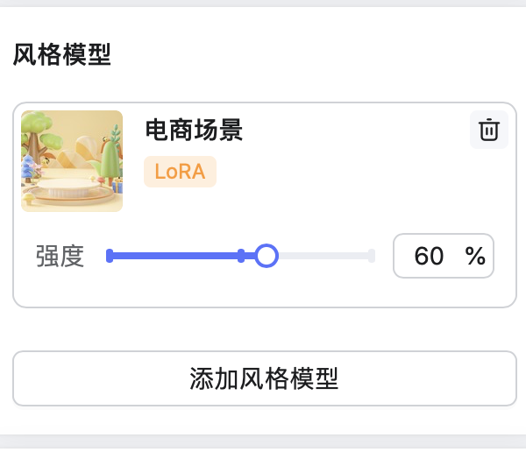
Task: Click the middle tick mark on strength slider
Action: (x=241, y=256)
